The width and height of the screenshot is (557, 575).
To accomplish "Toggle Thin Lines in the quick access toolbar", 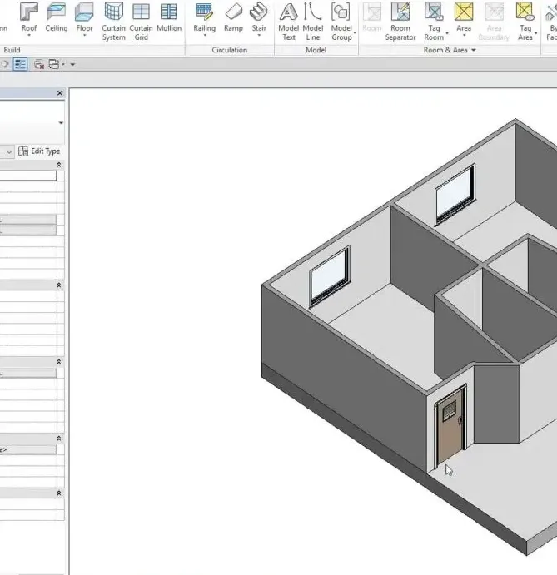I will (21, 64).
